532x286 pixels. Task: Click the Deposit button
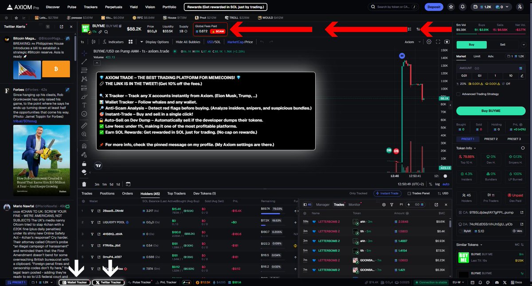point(434,7)
